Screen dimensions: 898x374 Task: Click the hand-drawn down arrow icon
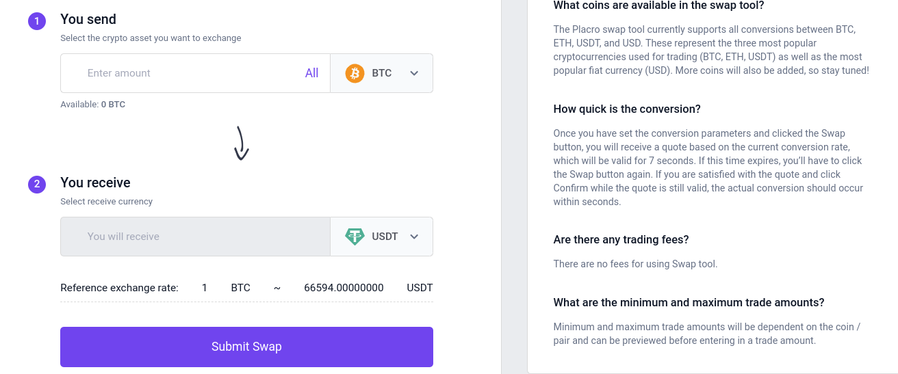[241, 144]
